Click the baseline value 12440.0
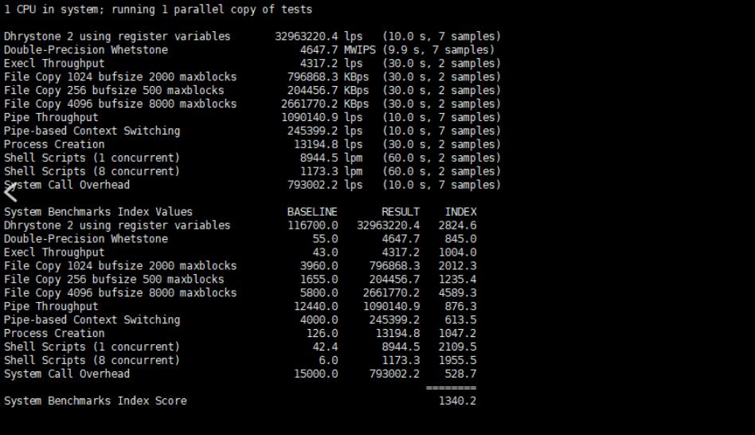The image size is (755, 435). (x=316, y=307)
